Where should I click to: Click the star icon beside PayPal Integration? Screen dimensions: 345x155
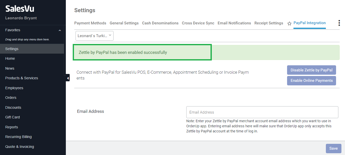(x=289, y=23)
